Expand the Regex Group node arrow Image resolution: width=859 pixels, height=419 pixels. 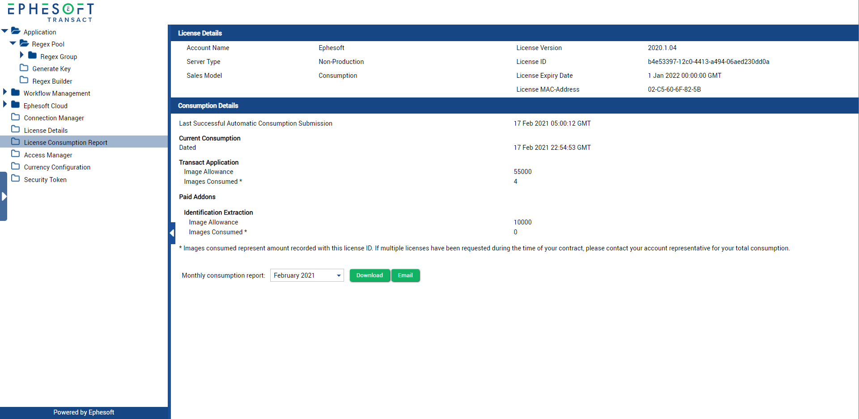(21, 55)
